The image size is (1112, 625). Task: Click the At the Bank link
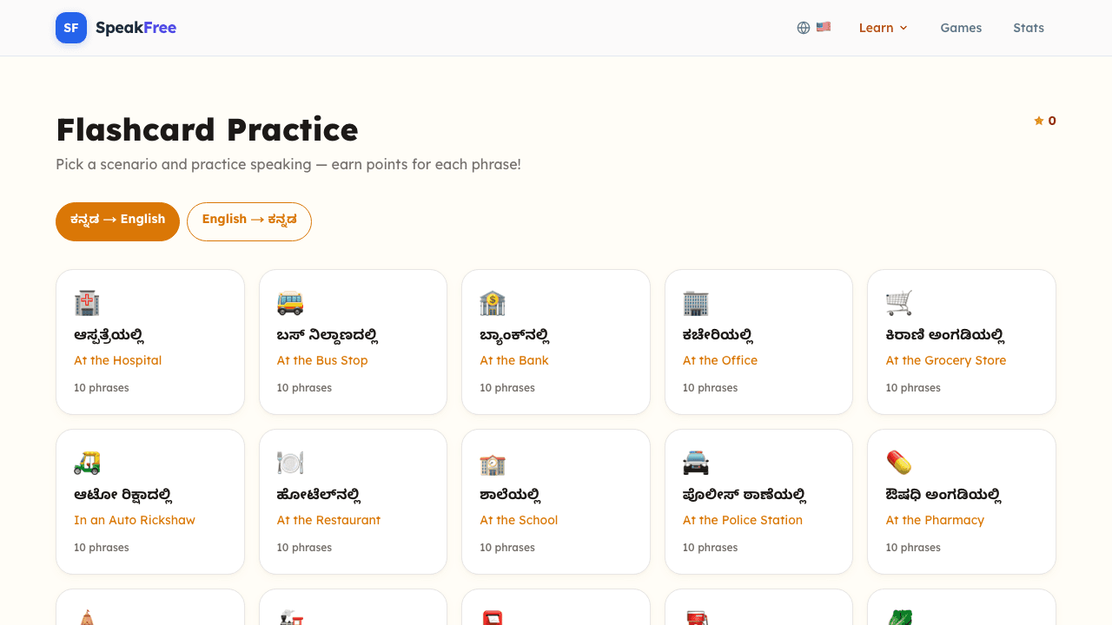tap(513, 359)
